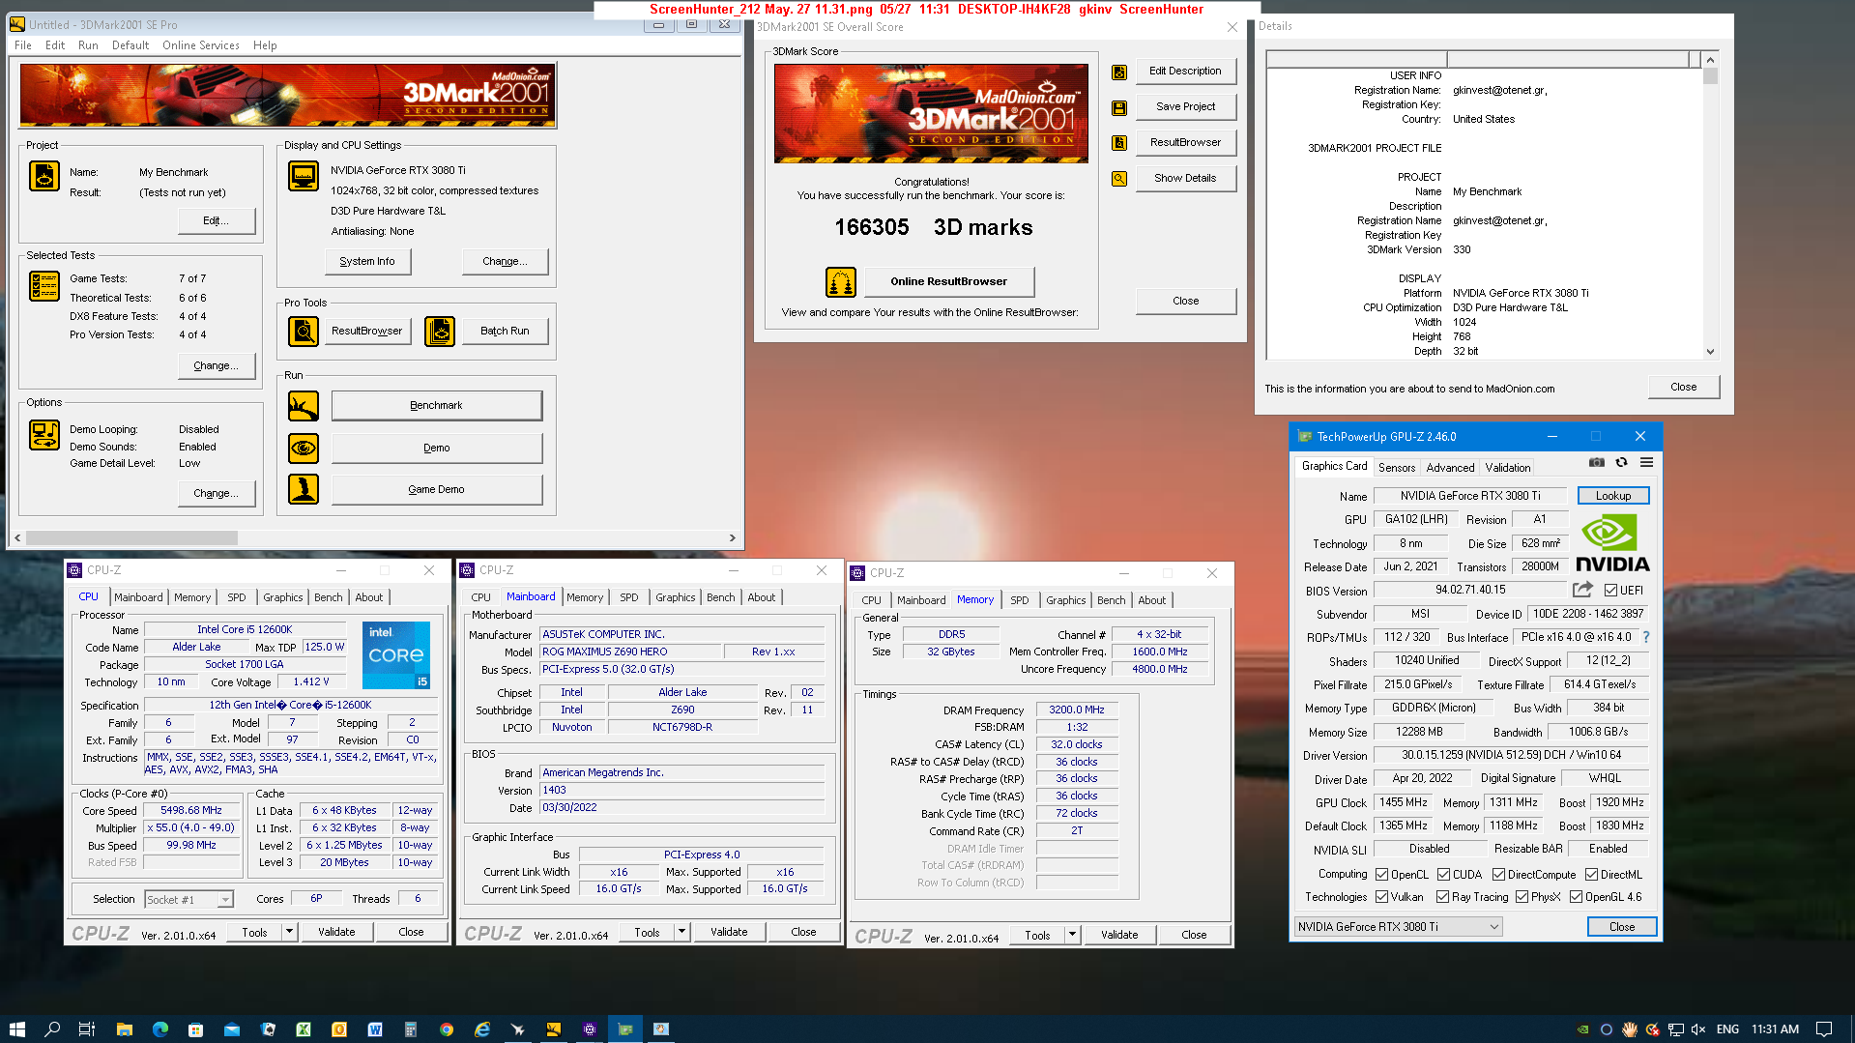Viewport: 1855px width, 1043px height.
Task: Click the Project icon in 3DMark2001
Action: [x=44, y=176]
